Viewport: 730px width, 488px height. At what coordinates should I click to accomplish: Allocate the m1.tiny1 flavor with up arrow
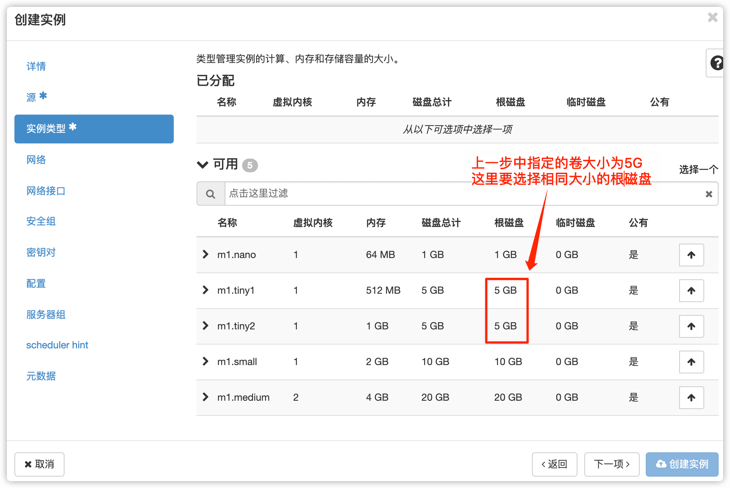[691, 290]
